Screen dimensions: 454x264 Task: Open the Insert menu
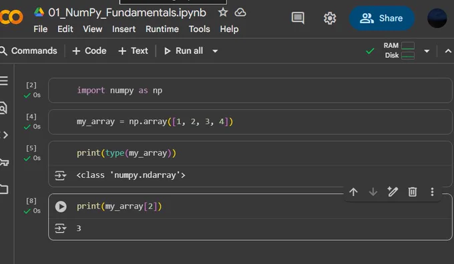(124, 29)
